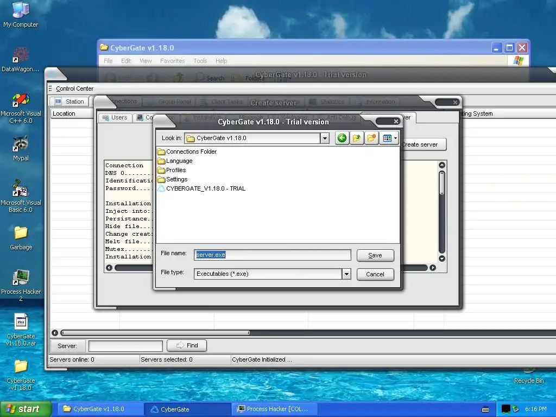Screen dimensions: 556x417
Task: Click vertical scrollbar thumb in summary panel
Action: [x=442, y=183]
